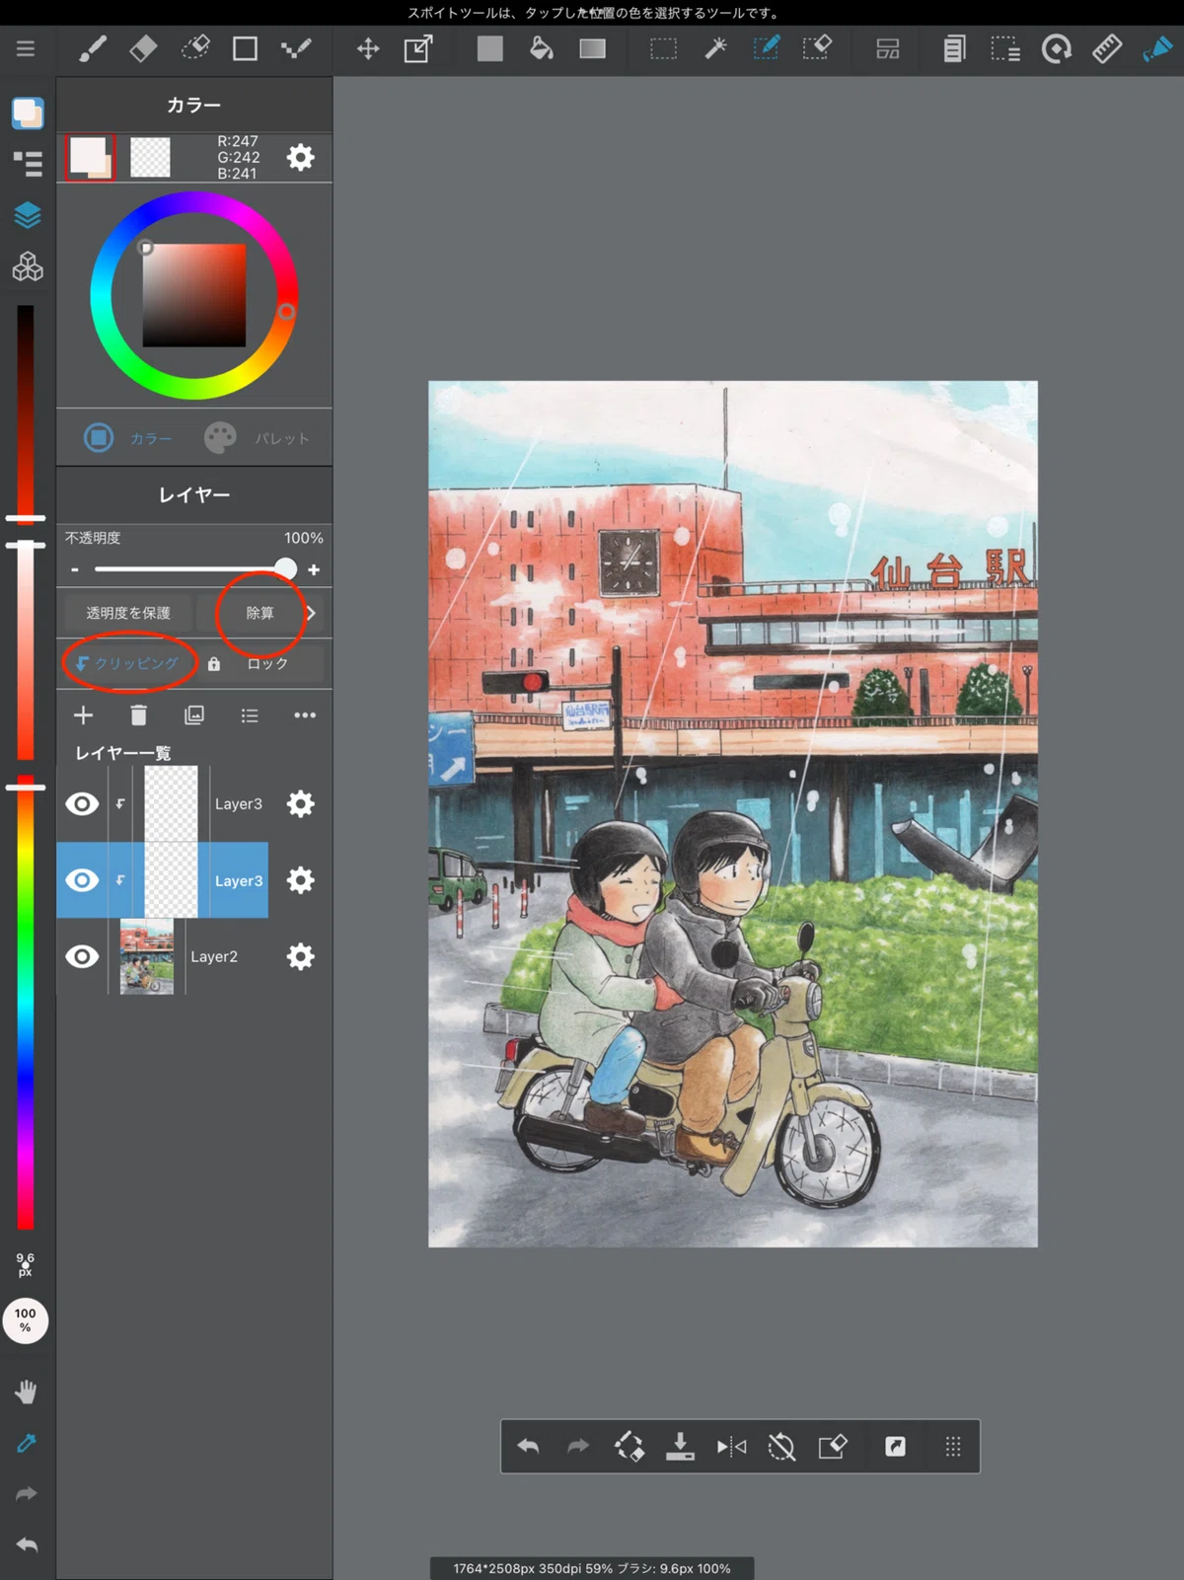
Task: Save canvas from floating toolbar
Action: 680,1447
